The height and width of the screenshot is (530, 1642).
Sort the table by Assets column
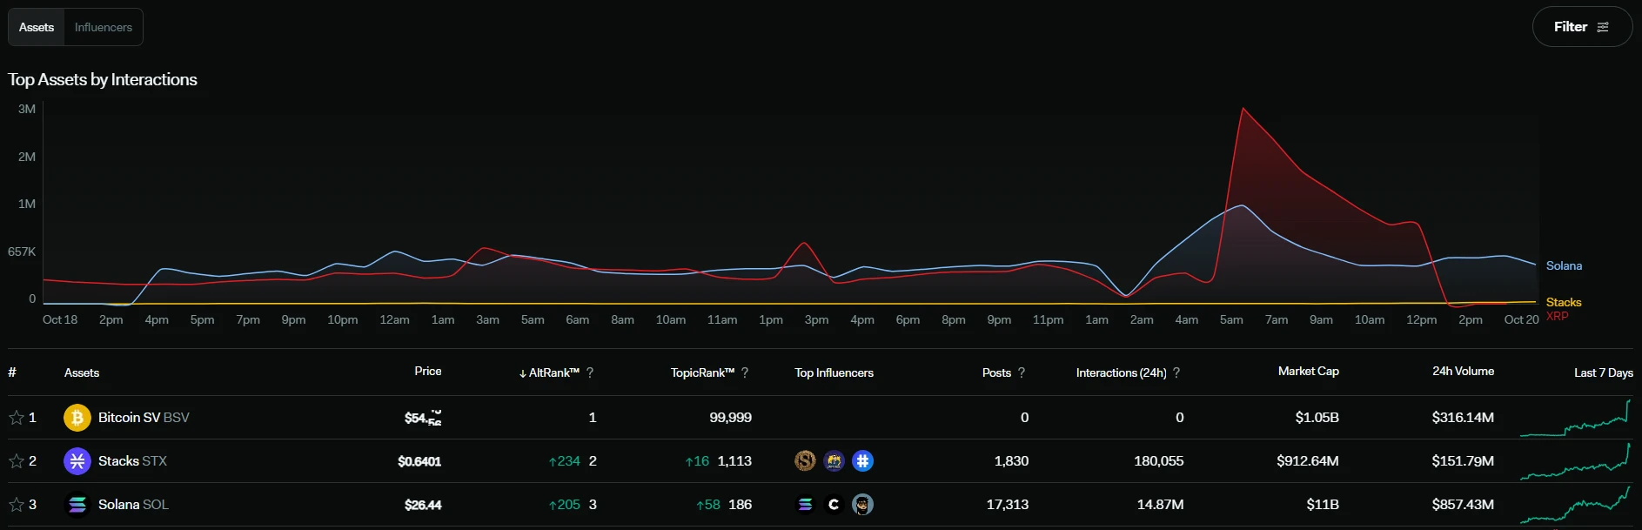[82, 372]
